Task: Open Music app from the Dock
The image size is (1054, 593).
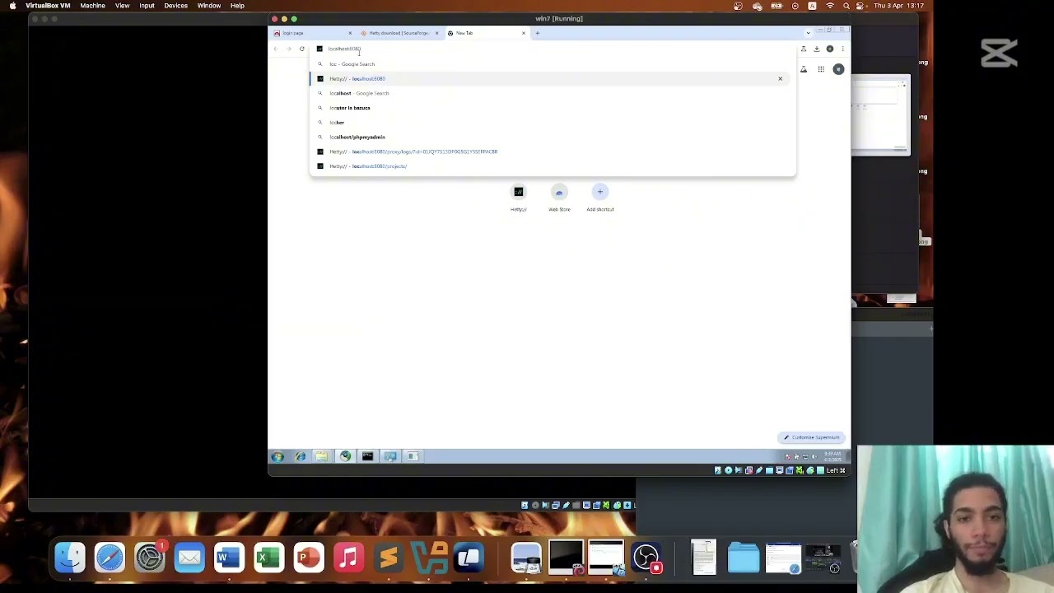Action: pos(348,558)
